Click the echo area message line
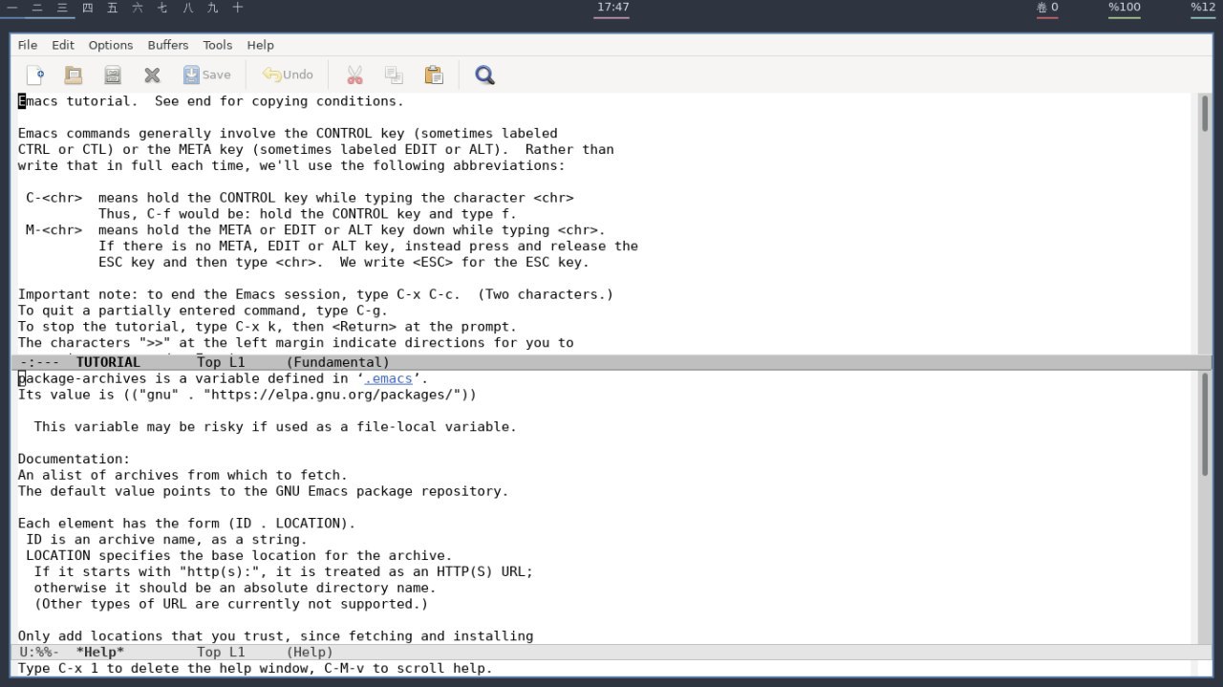1223x687 pixels. tap(255, 668)
